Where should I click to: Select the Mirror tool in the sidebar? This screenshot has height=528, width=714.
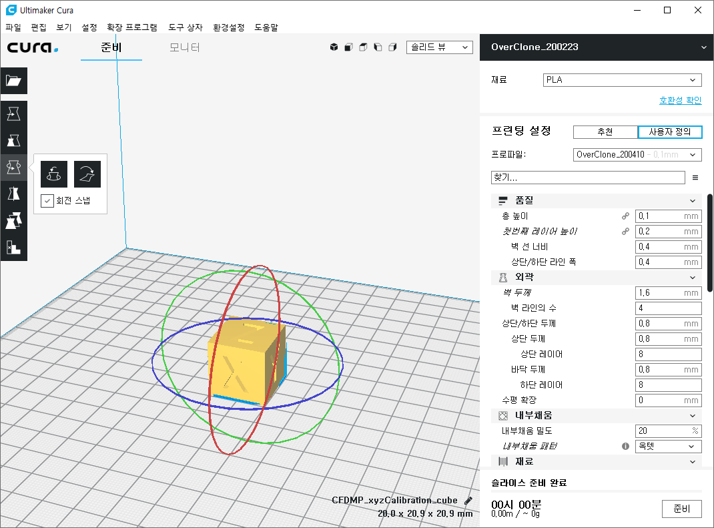pyautogui.click(x=13, y=194)
